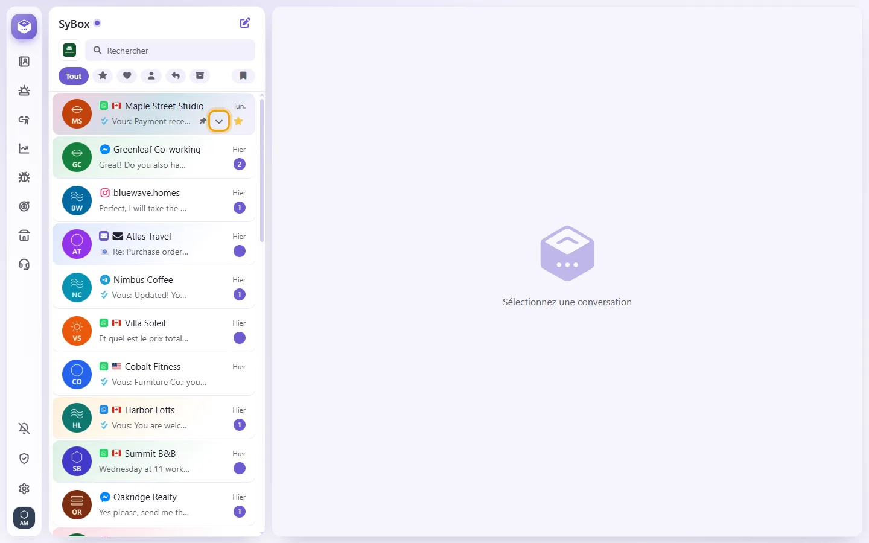The image size is (869, 543).
Task: Open the Greenleaf Co-working conversation
Action: (x=154, y=157)
